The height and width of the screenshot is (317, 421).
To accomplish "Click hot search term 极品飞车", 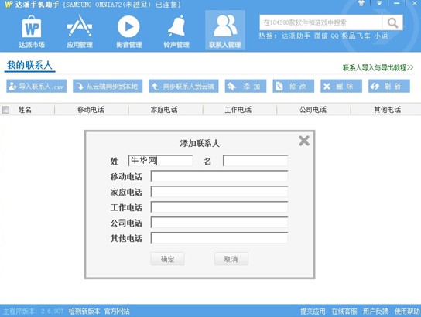I will (356, 36).
